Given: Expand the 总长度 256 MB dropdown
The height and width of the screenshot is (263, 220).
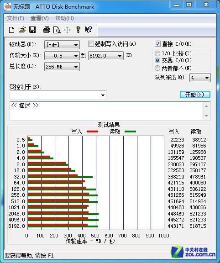Looking at the screenshot, I should [62, 67].
